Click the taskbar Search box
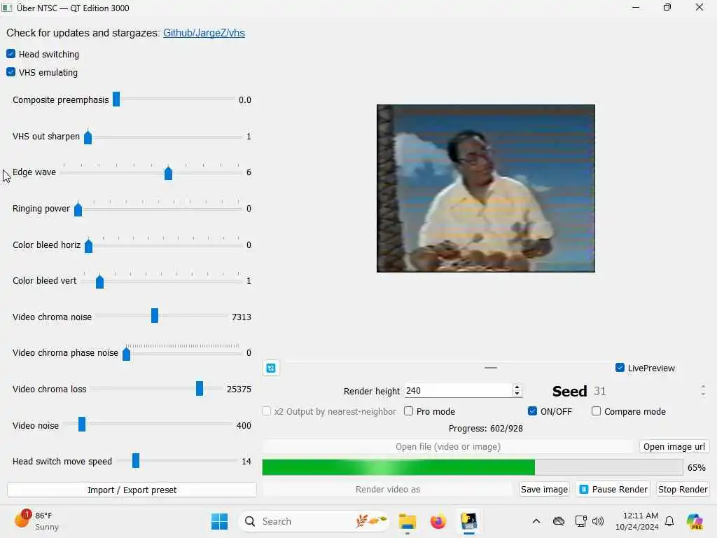Screen dimensions: 717x538 [314, 521]
